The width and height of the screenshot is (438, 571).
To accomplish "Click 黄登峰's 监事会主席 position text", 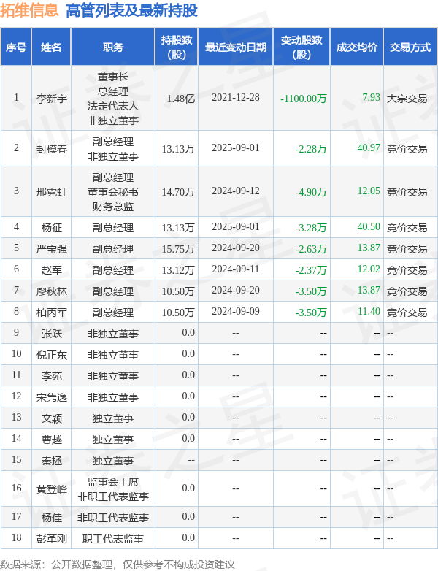I will [x=113, y=481].
